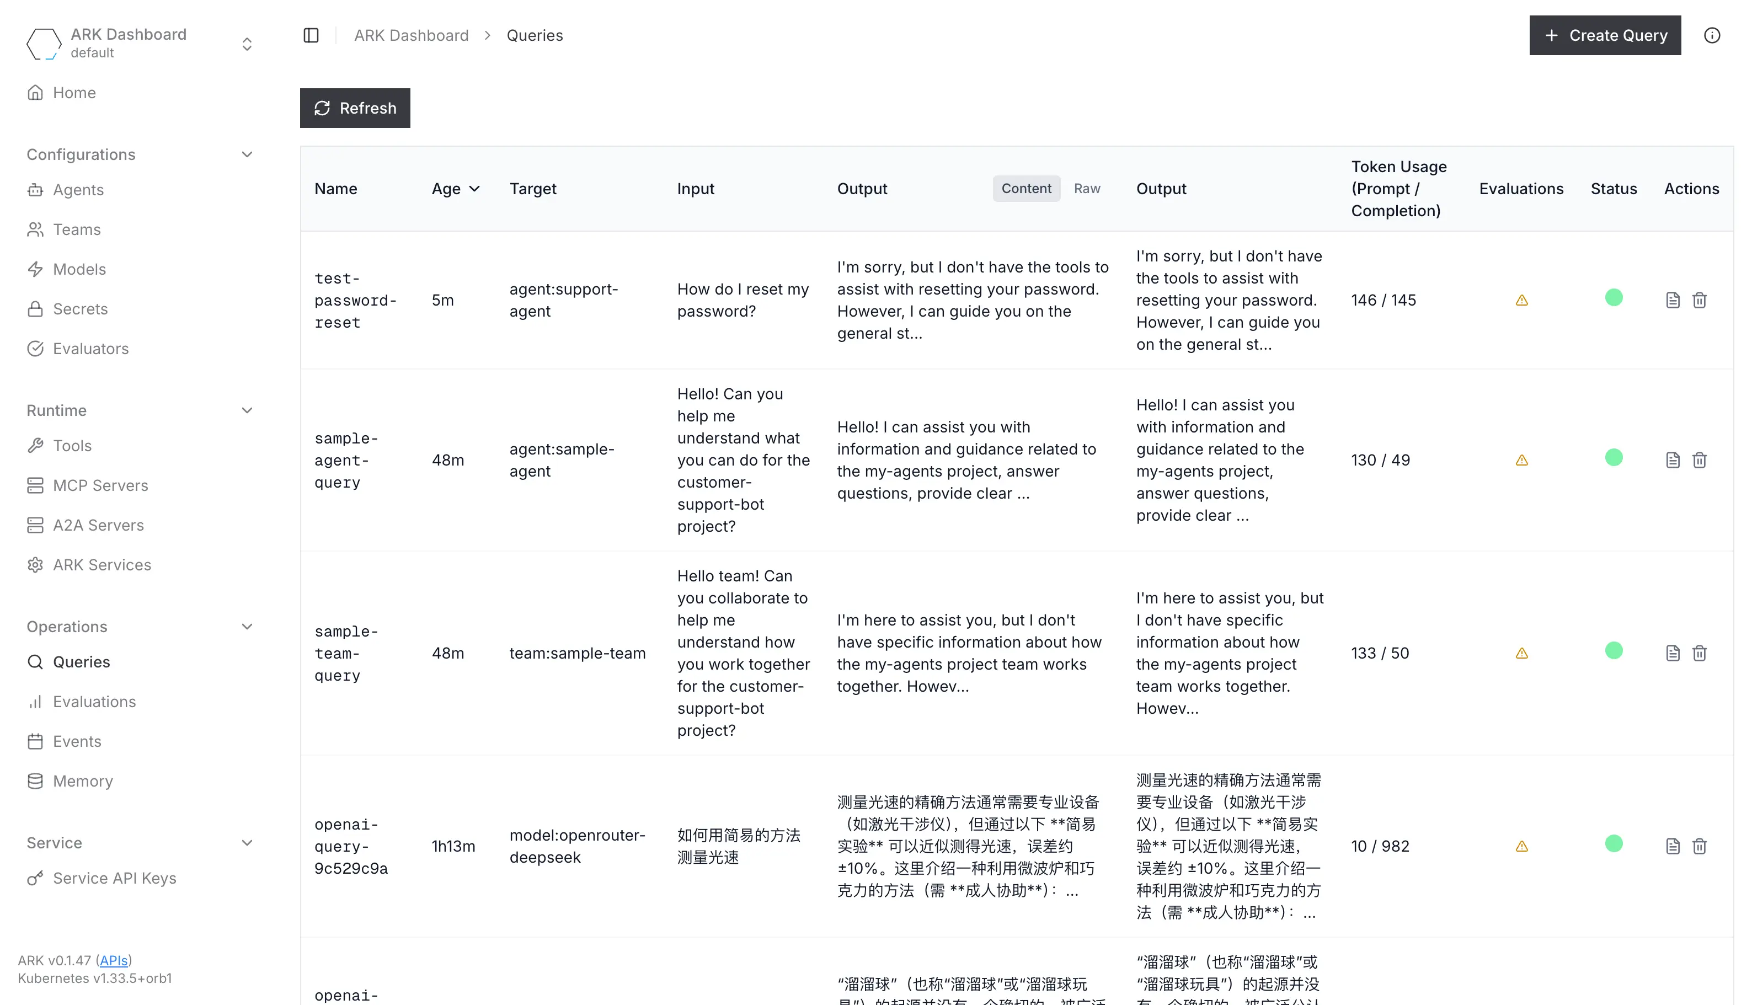Open document icon for sample-team-query
This screenshot has height=1005, width=1752.
[x=1672, y=654]
